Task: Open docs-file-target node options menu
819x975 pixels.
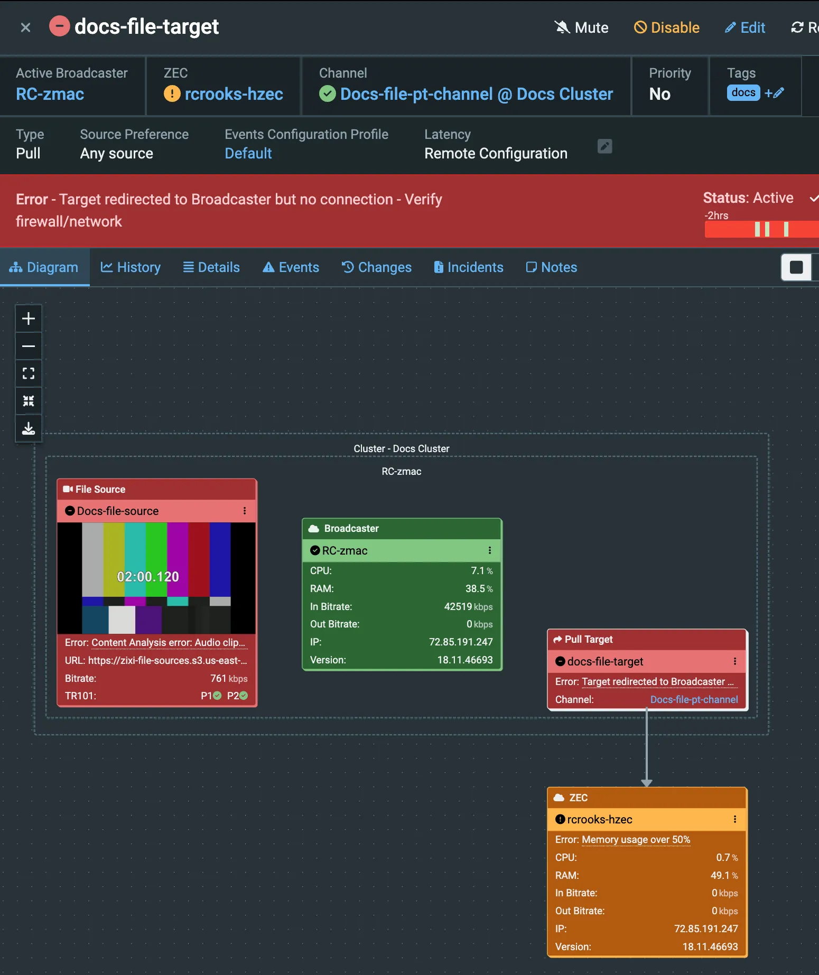Action: tap(735, 661)
